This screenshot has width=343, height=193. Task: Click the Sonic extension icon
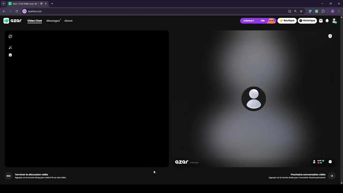310,11
